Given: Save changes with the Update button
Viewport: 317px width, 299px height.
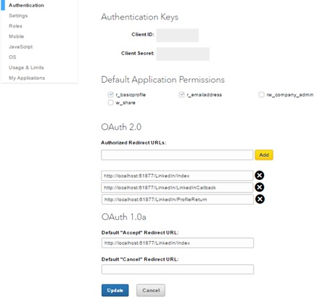Looking at the screenshot, I should coord(115,290).
